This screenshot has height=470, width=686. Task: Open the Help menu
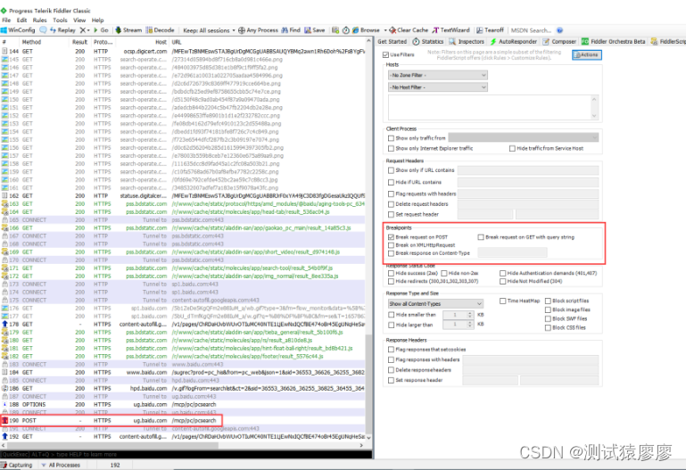tap(97, 21)
